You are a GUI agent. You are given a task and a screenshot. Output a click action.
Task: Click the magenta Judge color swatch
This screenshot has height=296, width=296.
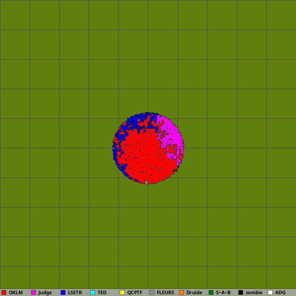pos(33,292)
